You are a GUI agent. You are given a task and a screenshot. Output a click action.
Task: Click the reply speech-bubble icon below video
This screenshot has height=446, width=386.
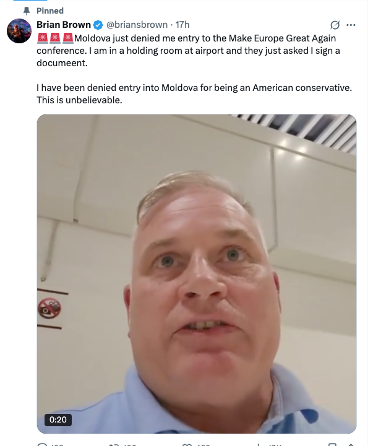pos(42,444)
